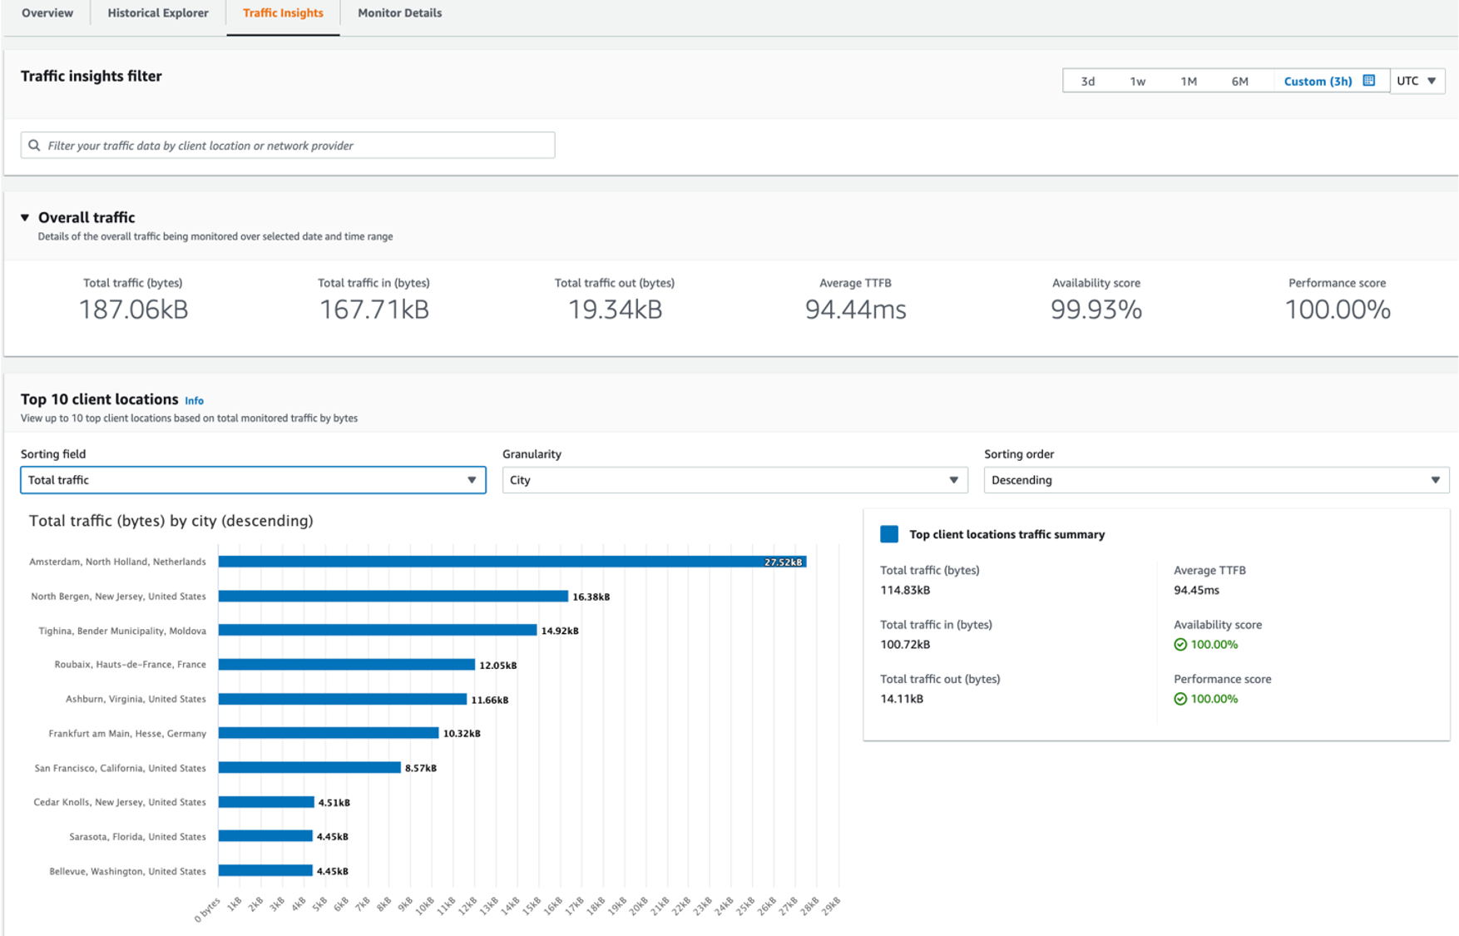Click the search magnifier icon in filter box

34,146
